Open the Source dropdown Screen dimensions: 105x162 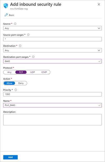pyautogui.click(x=52, y=28)
